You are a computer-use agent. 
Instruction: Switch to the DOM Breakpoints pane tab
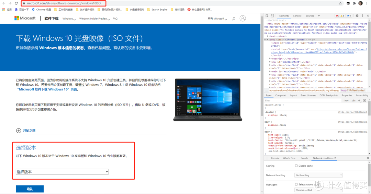329,96
